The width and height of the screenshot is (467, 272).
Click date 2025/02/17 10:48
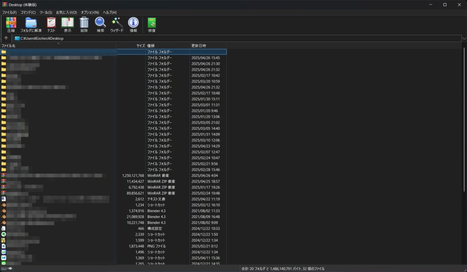(x=206, y=93)
